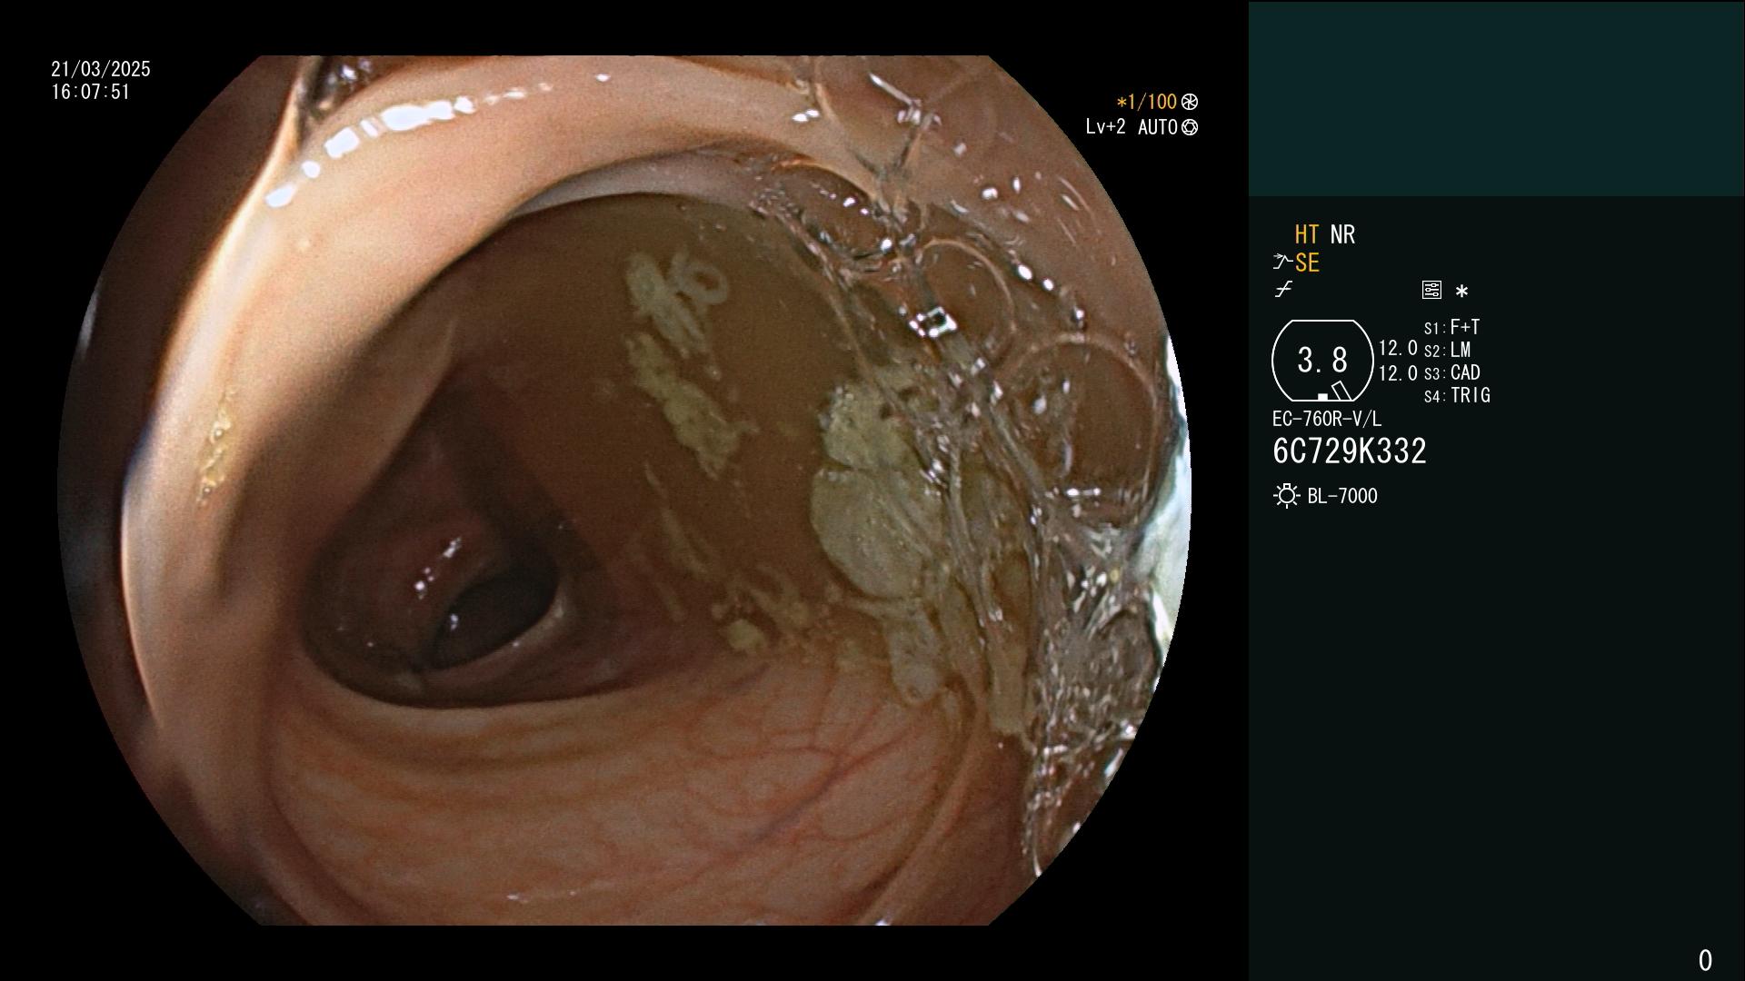Click the S3 CAD switch assignment
Image resolution: width=1745 pixels, height=981 pixels.
click(x=1451, y=372)
